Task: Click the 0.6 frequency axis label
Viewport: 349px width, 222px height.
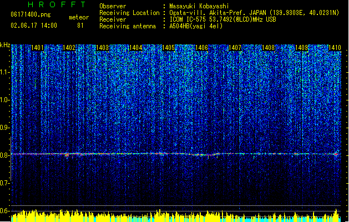Action: click(4, 211)
